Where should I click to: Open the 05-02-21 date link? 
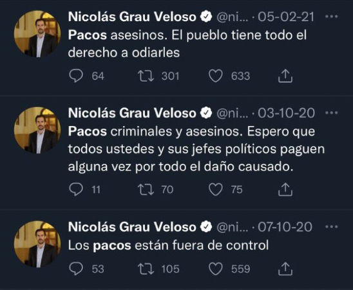point(286,17)
